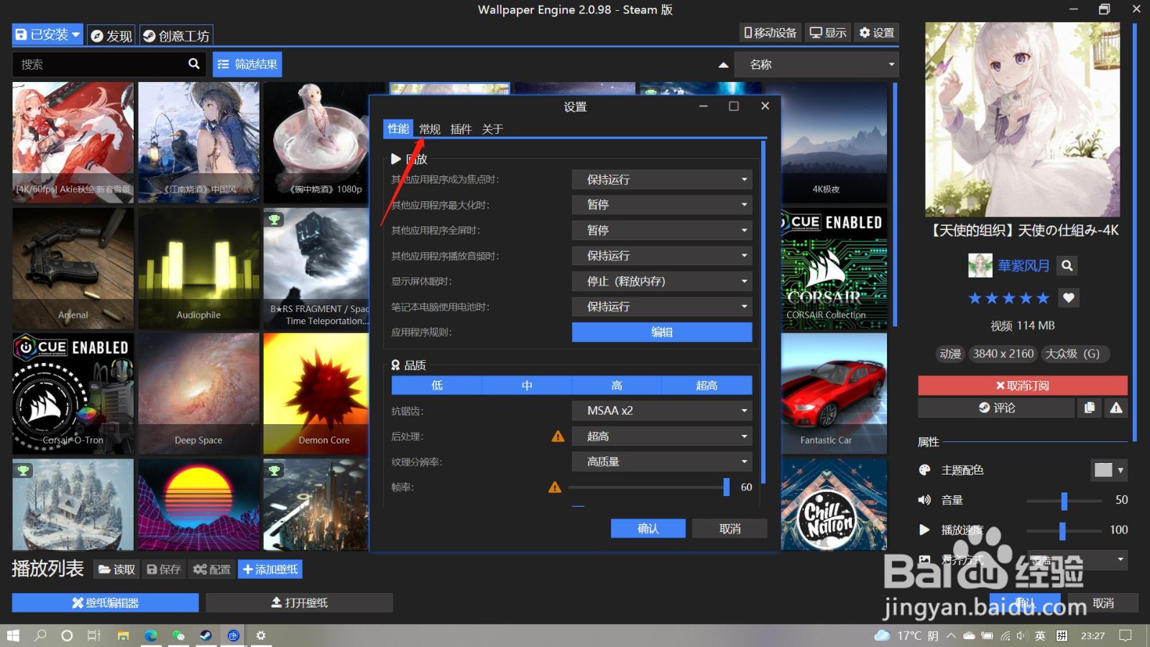Viewport: 1150px width, 647px height.
Task: Click the 评论 comments button
Action: [996, 408]
